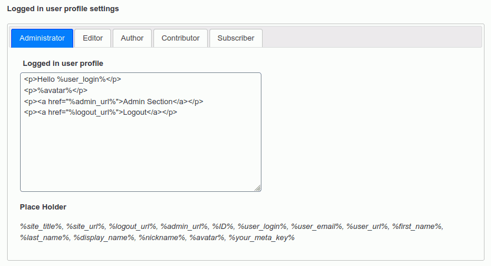491x266 pixels.
Task: Click the Admin Section link code line
Action: [113, 101]
